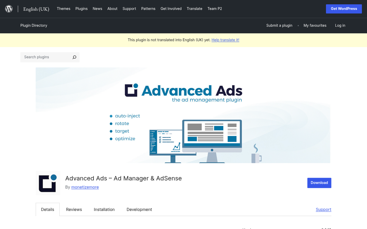Open the Get Involved page
The height and width of the screenshot is (229, 367).
171,9
